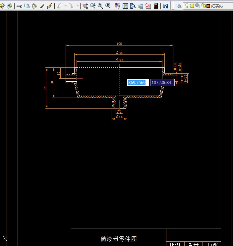Click the Copy icon
This screenshot has height=246, width=233.
coord(27,6)
